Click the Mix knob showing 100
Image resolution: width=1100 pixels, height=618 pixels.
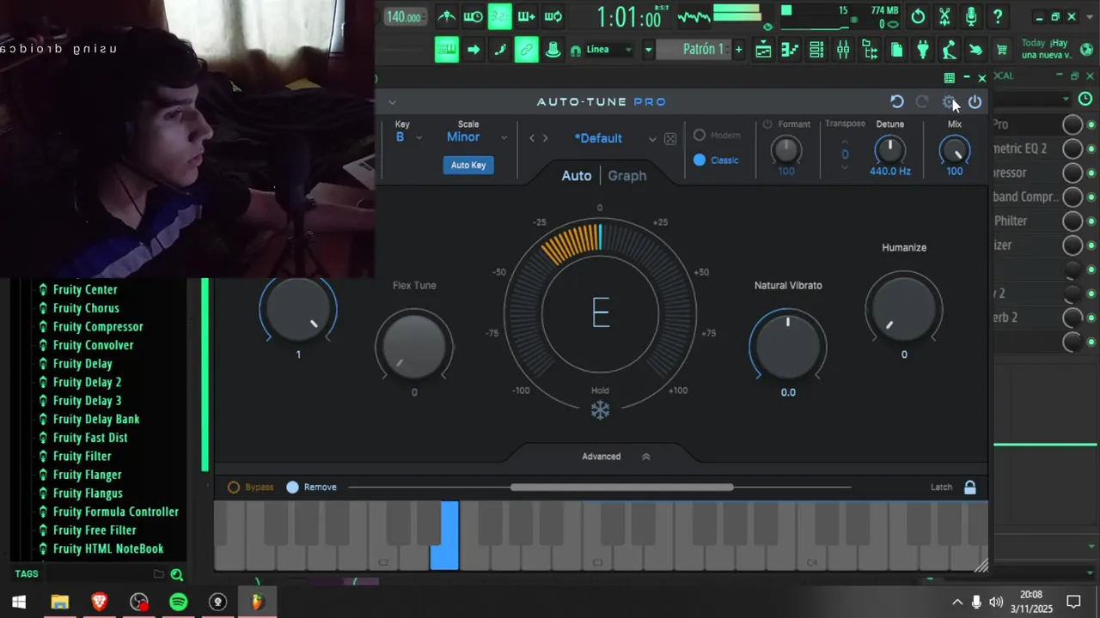[x=955, y=150]
